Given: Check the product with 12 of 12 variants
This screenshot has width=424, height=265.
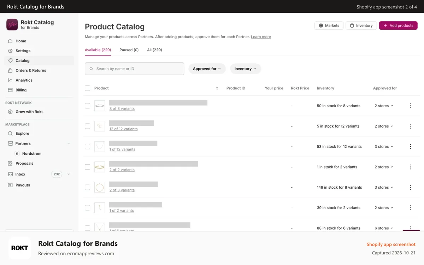Looking at the screenshot, I should coord(88,126).
